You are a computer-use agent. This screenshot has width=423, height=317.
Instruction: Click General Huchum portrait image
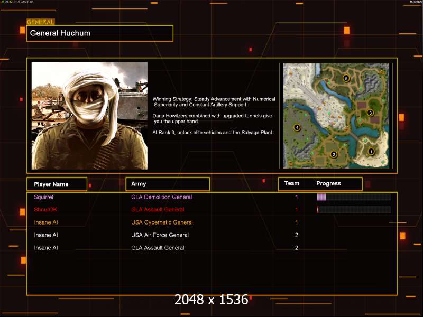click(89, 116)
